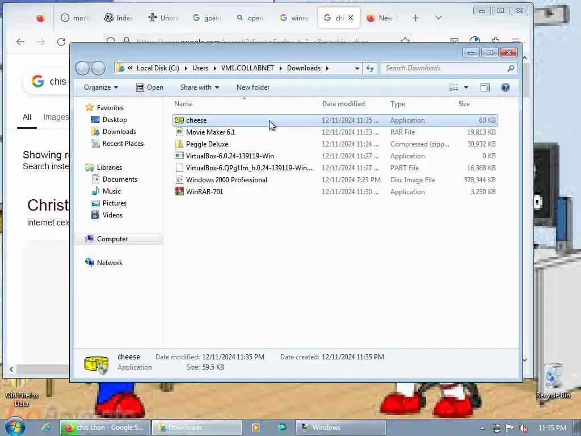Switch to the Unbre Firefox tab
This screenshot has width=581, height=436.
coord(163,18)
